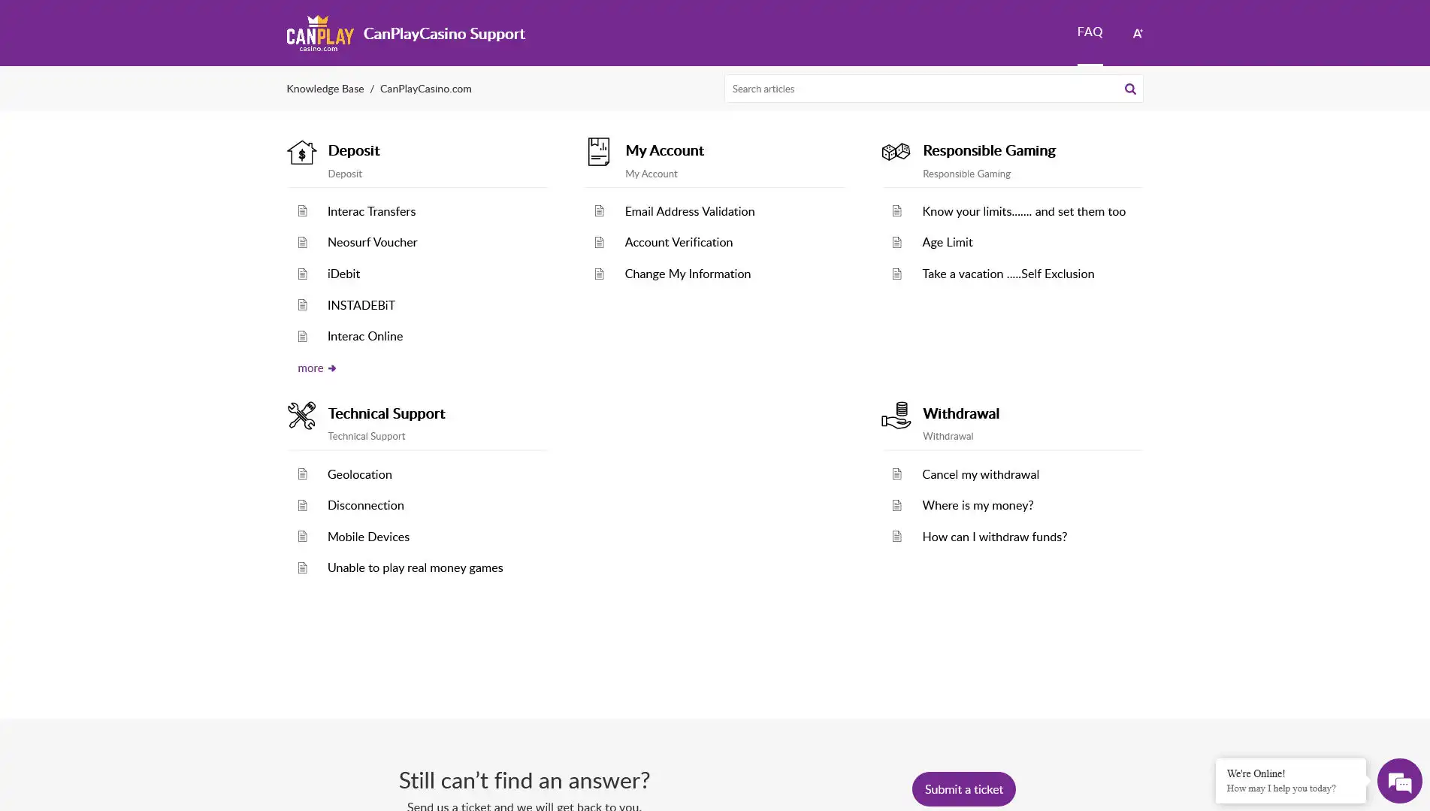Click the search magnifier icon
This screenshot has width=1430, height=811.
point(1129,89)
